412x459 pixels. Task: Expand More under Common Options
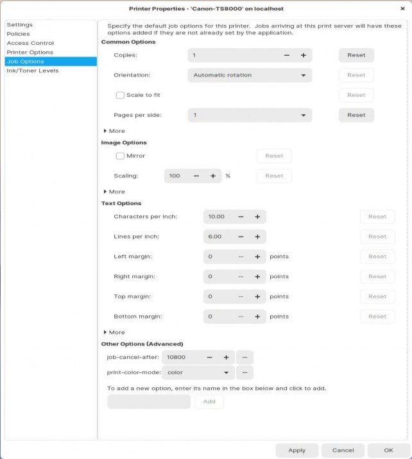pos(114,131)
